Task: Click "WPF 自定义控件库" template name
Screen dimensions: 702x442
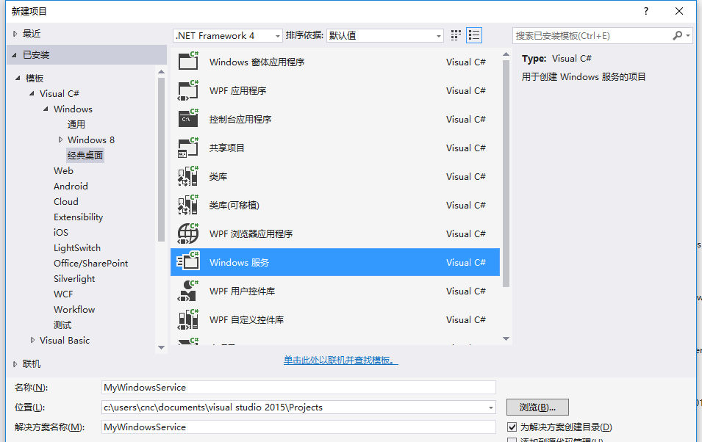Action: [246, 319]
